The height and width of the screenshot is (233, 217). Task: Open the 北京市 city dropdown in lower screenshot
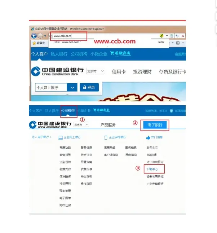[81, 124]
